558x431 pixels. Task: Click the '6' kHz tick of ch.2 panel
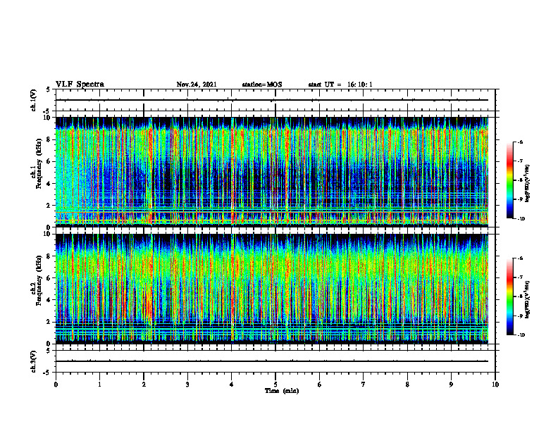[49, 278]
